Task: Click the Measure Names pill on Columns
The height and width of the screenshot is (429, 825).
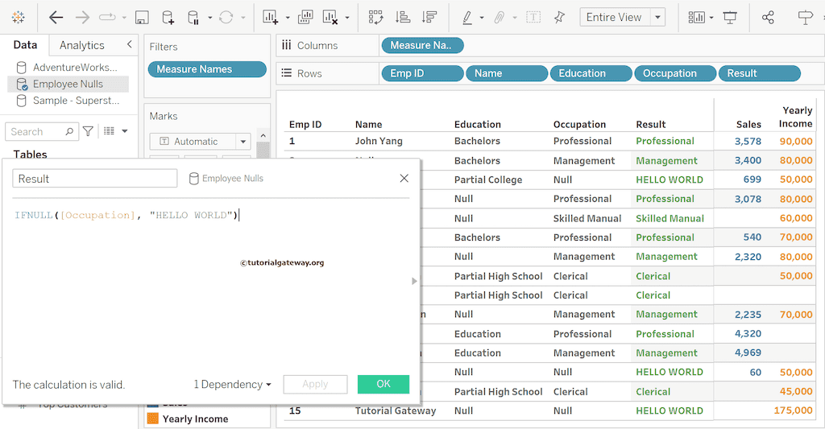Action: pyautogui.click(x=422, y=45)
